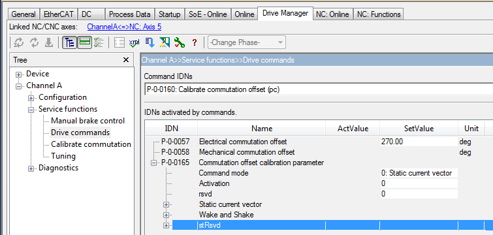This screenshot has height=235, width=493.
Task: Click the Tree panel title
Action: 20,60
